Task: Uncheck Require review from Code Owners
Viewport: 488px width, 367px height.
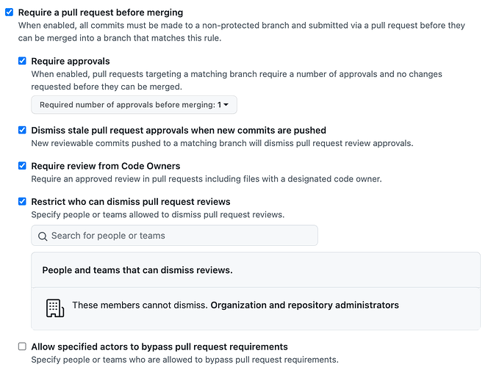Action: 22,166
